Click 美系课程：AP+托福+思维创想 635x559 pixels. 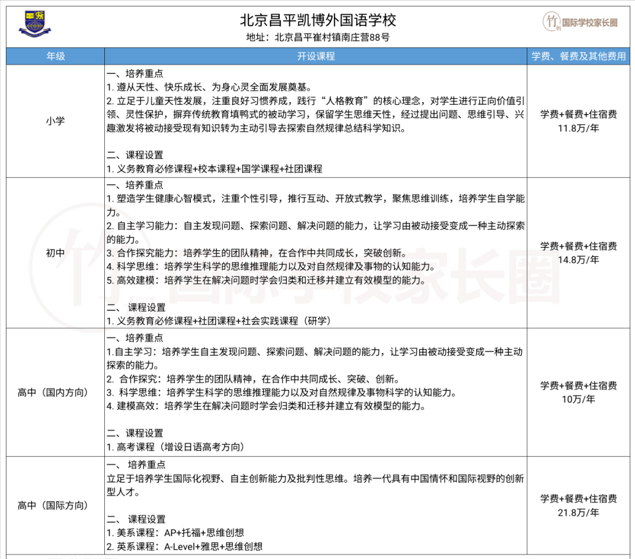pos(176,533)
